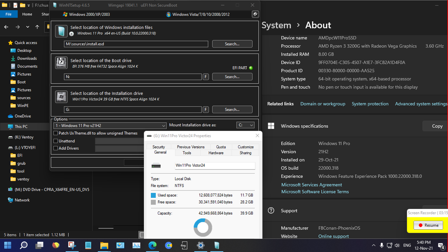Open the Customize tab in Properties

[x=246, y=147]
